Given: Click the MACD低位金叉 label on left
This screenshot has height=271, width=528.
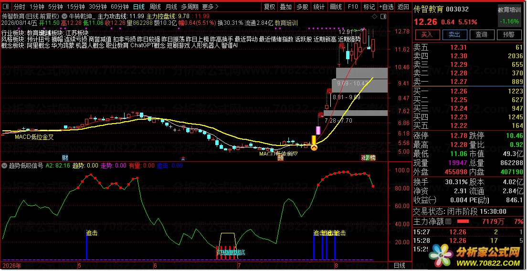Looking at the screenshot, I should point(34,137).
